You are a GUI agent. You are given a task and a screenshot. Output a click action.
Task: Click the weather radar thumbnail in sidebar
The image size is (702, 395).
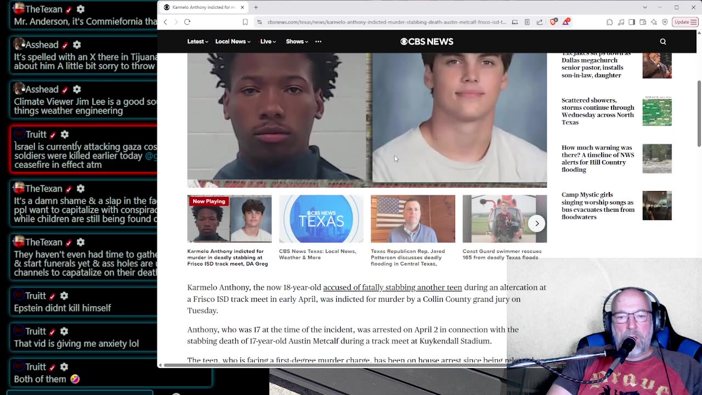(657, 111)
